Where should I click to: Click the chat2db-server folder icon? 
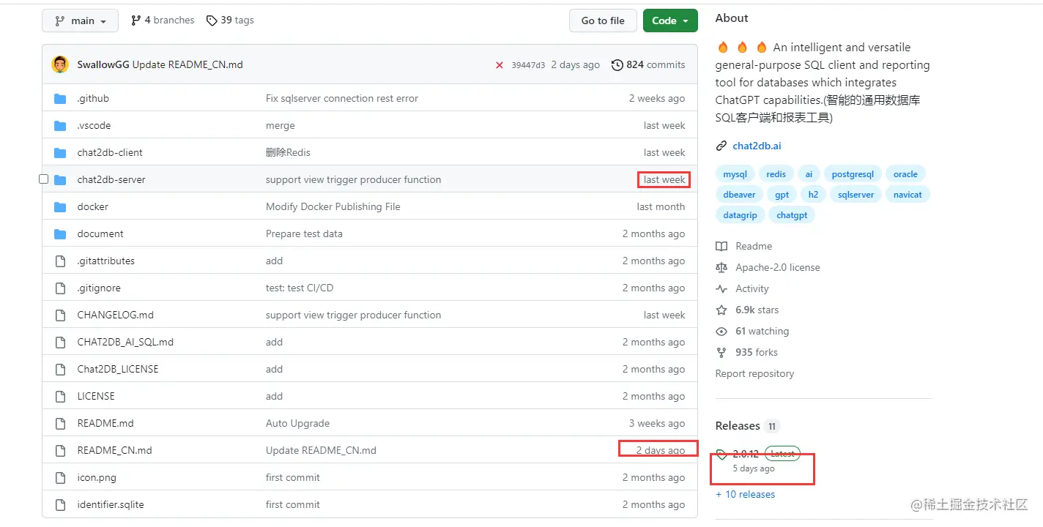click(x=60, y=179)
